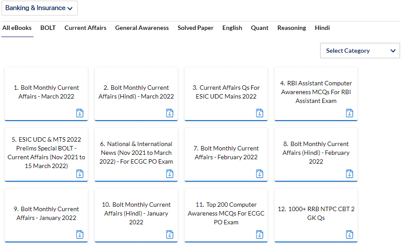Download icon on Top 200 Computer Awareness MCQs card

pos(260,234)
